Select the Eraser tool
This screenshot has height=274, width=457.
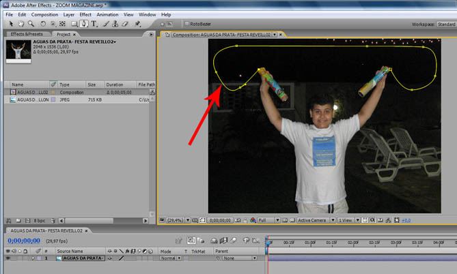(126, 24)
